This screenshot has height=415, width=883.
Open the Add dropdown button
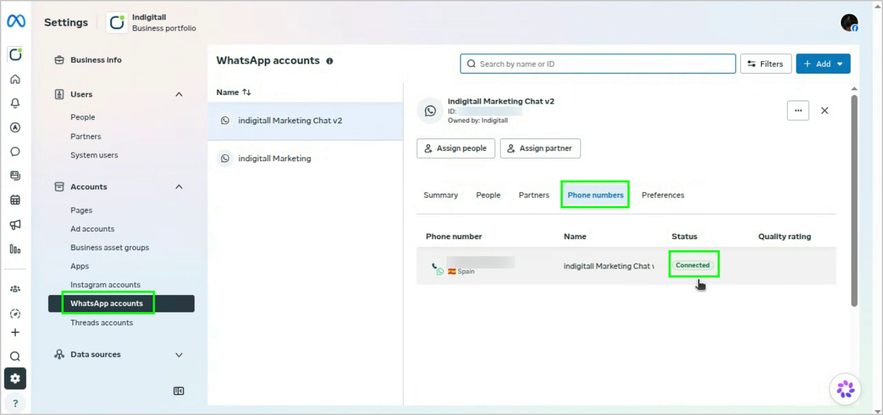[823, 64]
